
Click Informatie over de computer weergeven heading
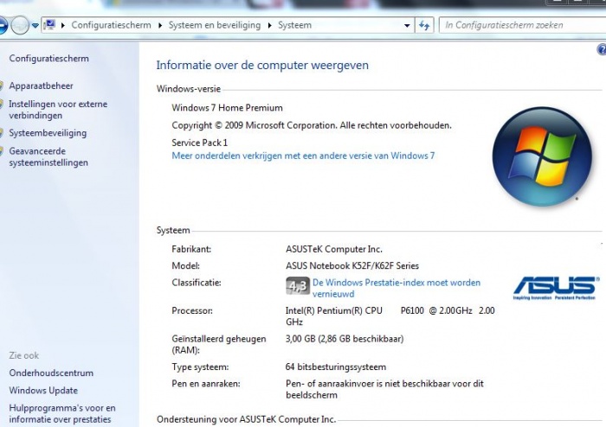point(262,65)
